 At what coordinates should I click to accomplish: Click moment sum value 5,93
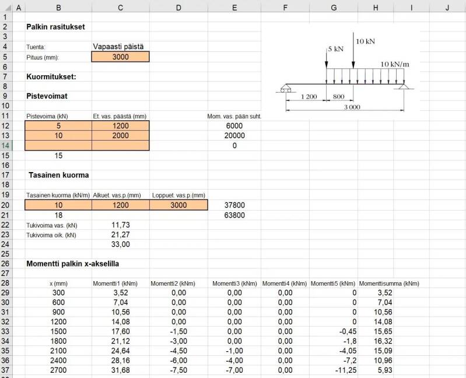(385, 370)
